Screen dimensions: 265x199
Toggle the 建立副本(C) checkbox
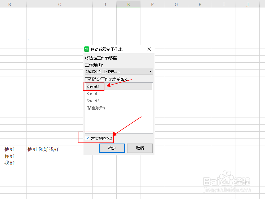(87, 139)
